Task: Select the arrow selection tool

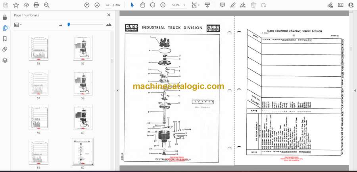Action: [132, 5]
